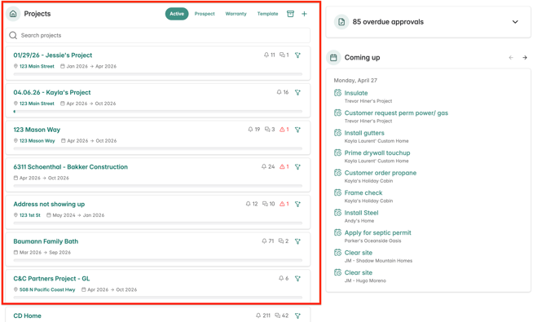The image size is (546, 322).
Task: Open the 123 Mason Way project title
Action: tap(37, 130)
